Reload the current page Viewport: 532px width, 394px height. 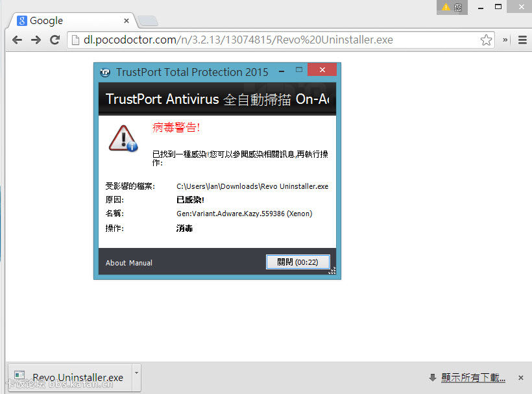[55, 40]
